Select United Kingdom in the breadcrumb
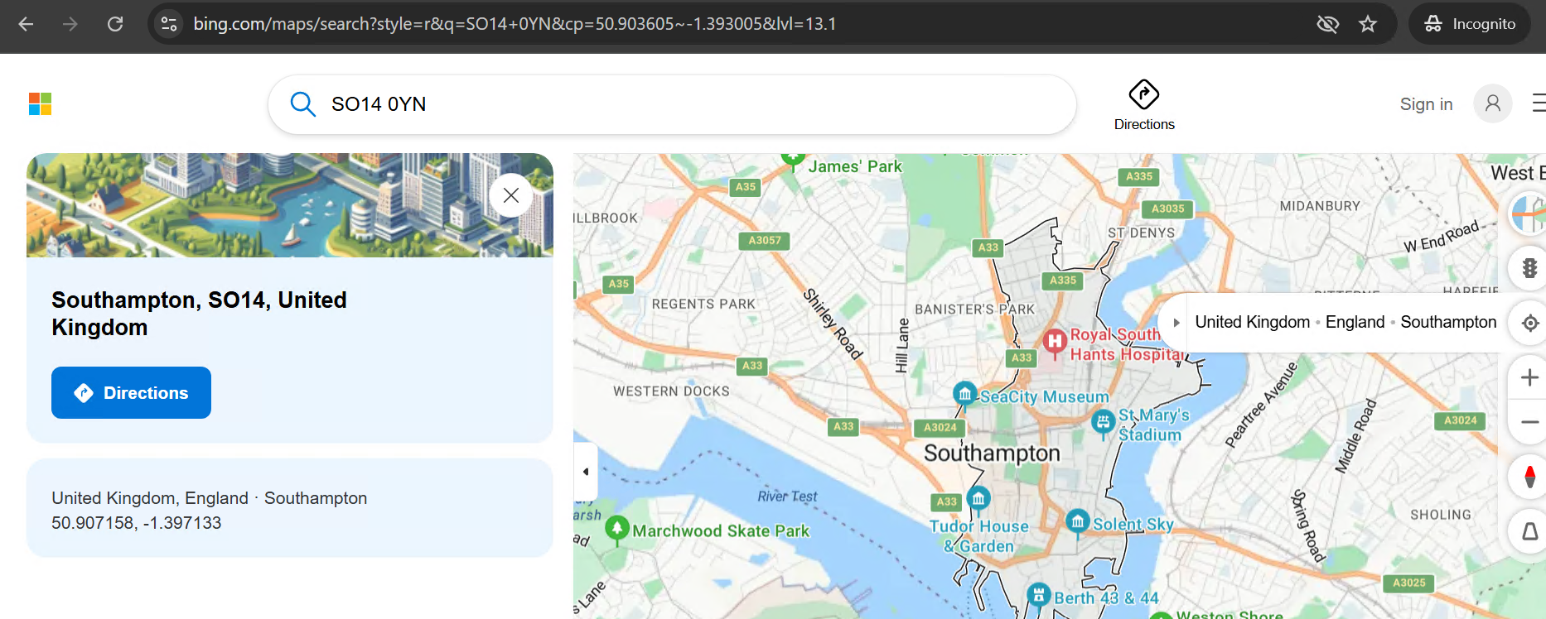This screenshot has height=619, width=1546. pyautogui.click(x=1253, y=322)
